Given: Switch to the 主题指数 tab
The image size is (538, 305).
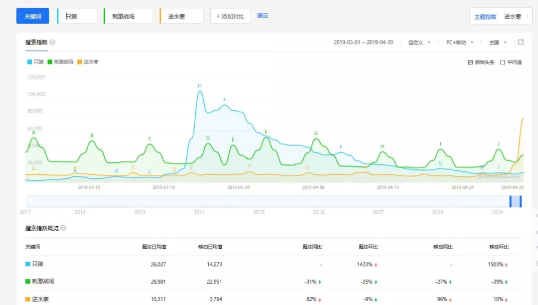Looking at the screenshot, I should coord(485,16).
